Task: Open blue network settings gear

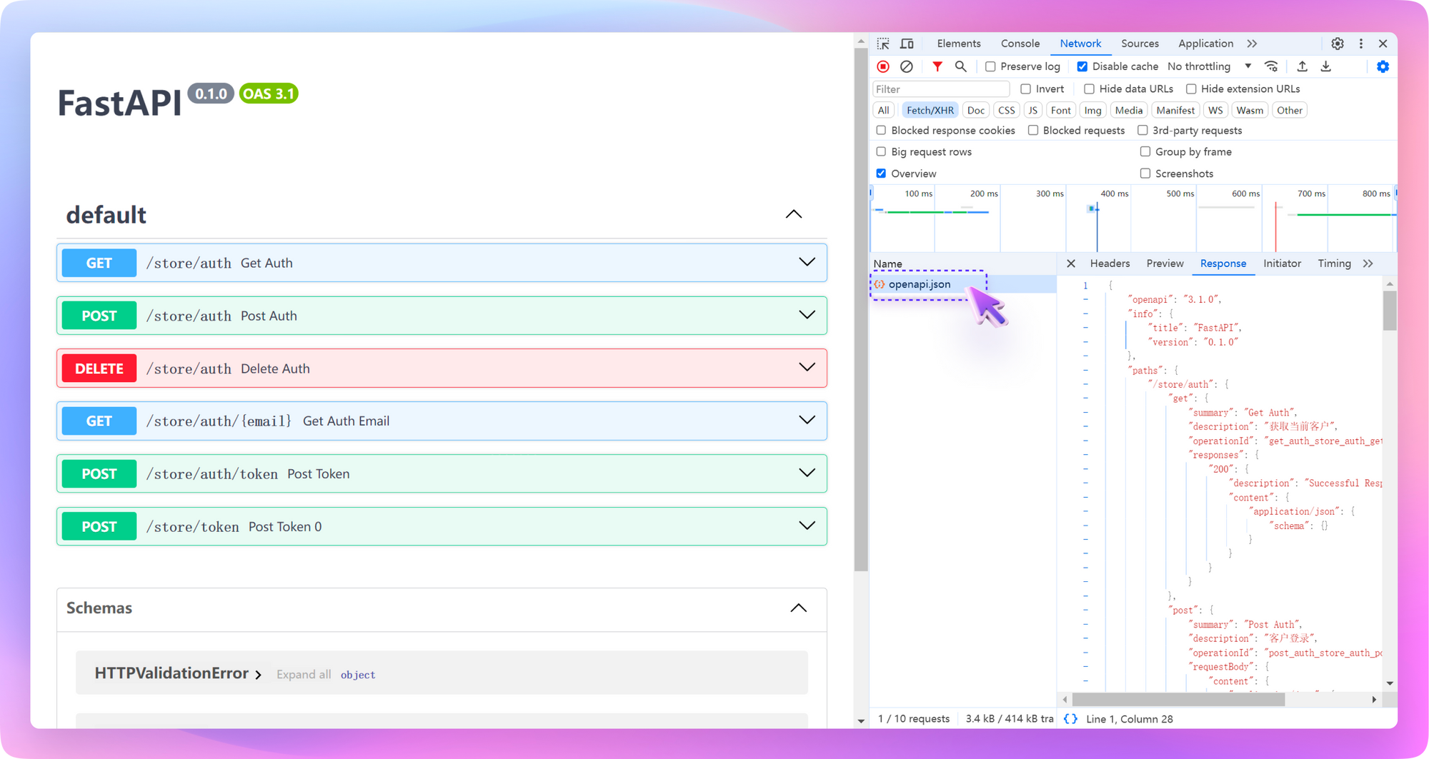Action: [x=1383, y=66]
